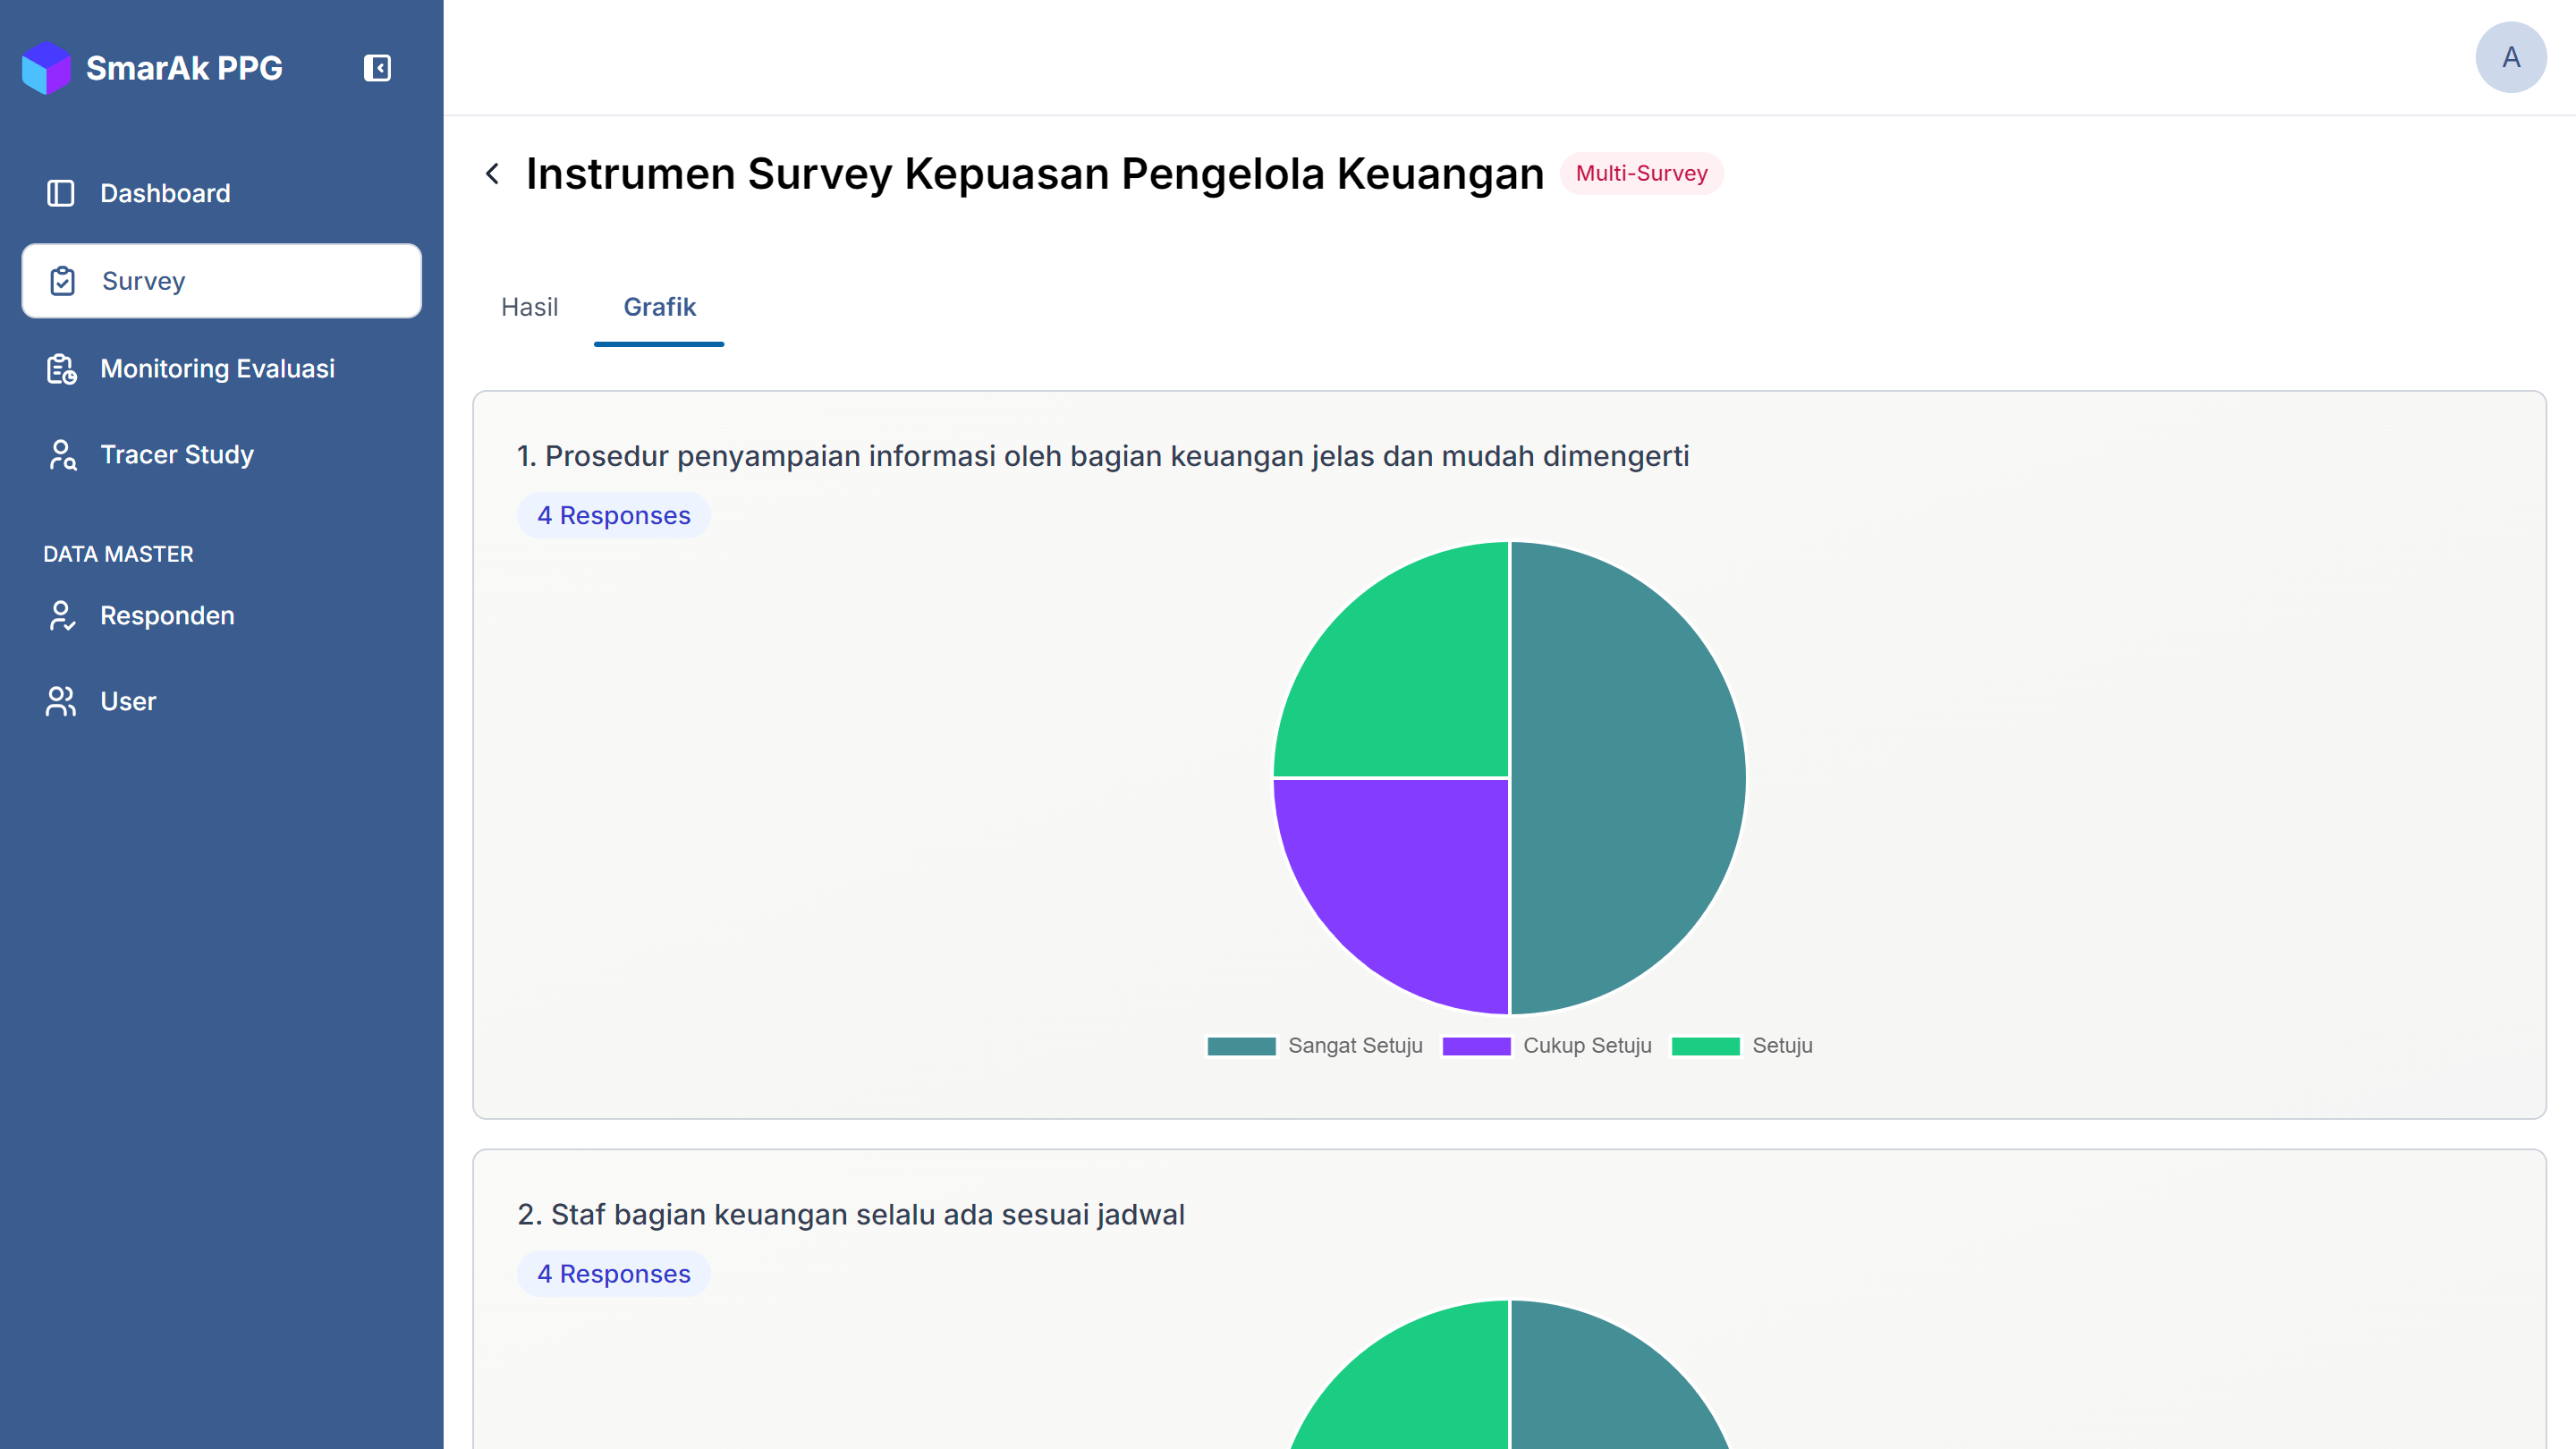This screenshot has width=2576, height=1449.
Task: Click the Survey clipboard icon
Action: click(63, 281)
